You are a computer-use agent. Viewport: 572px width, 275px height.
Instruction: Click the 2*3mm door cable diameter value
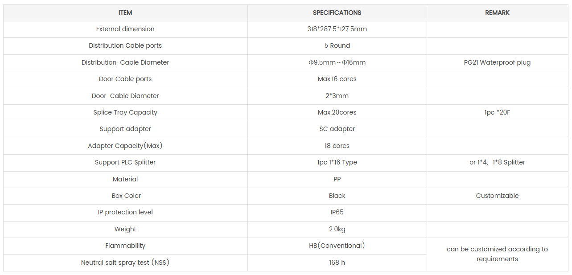337,96
